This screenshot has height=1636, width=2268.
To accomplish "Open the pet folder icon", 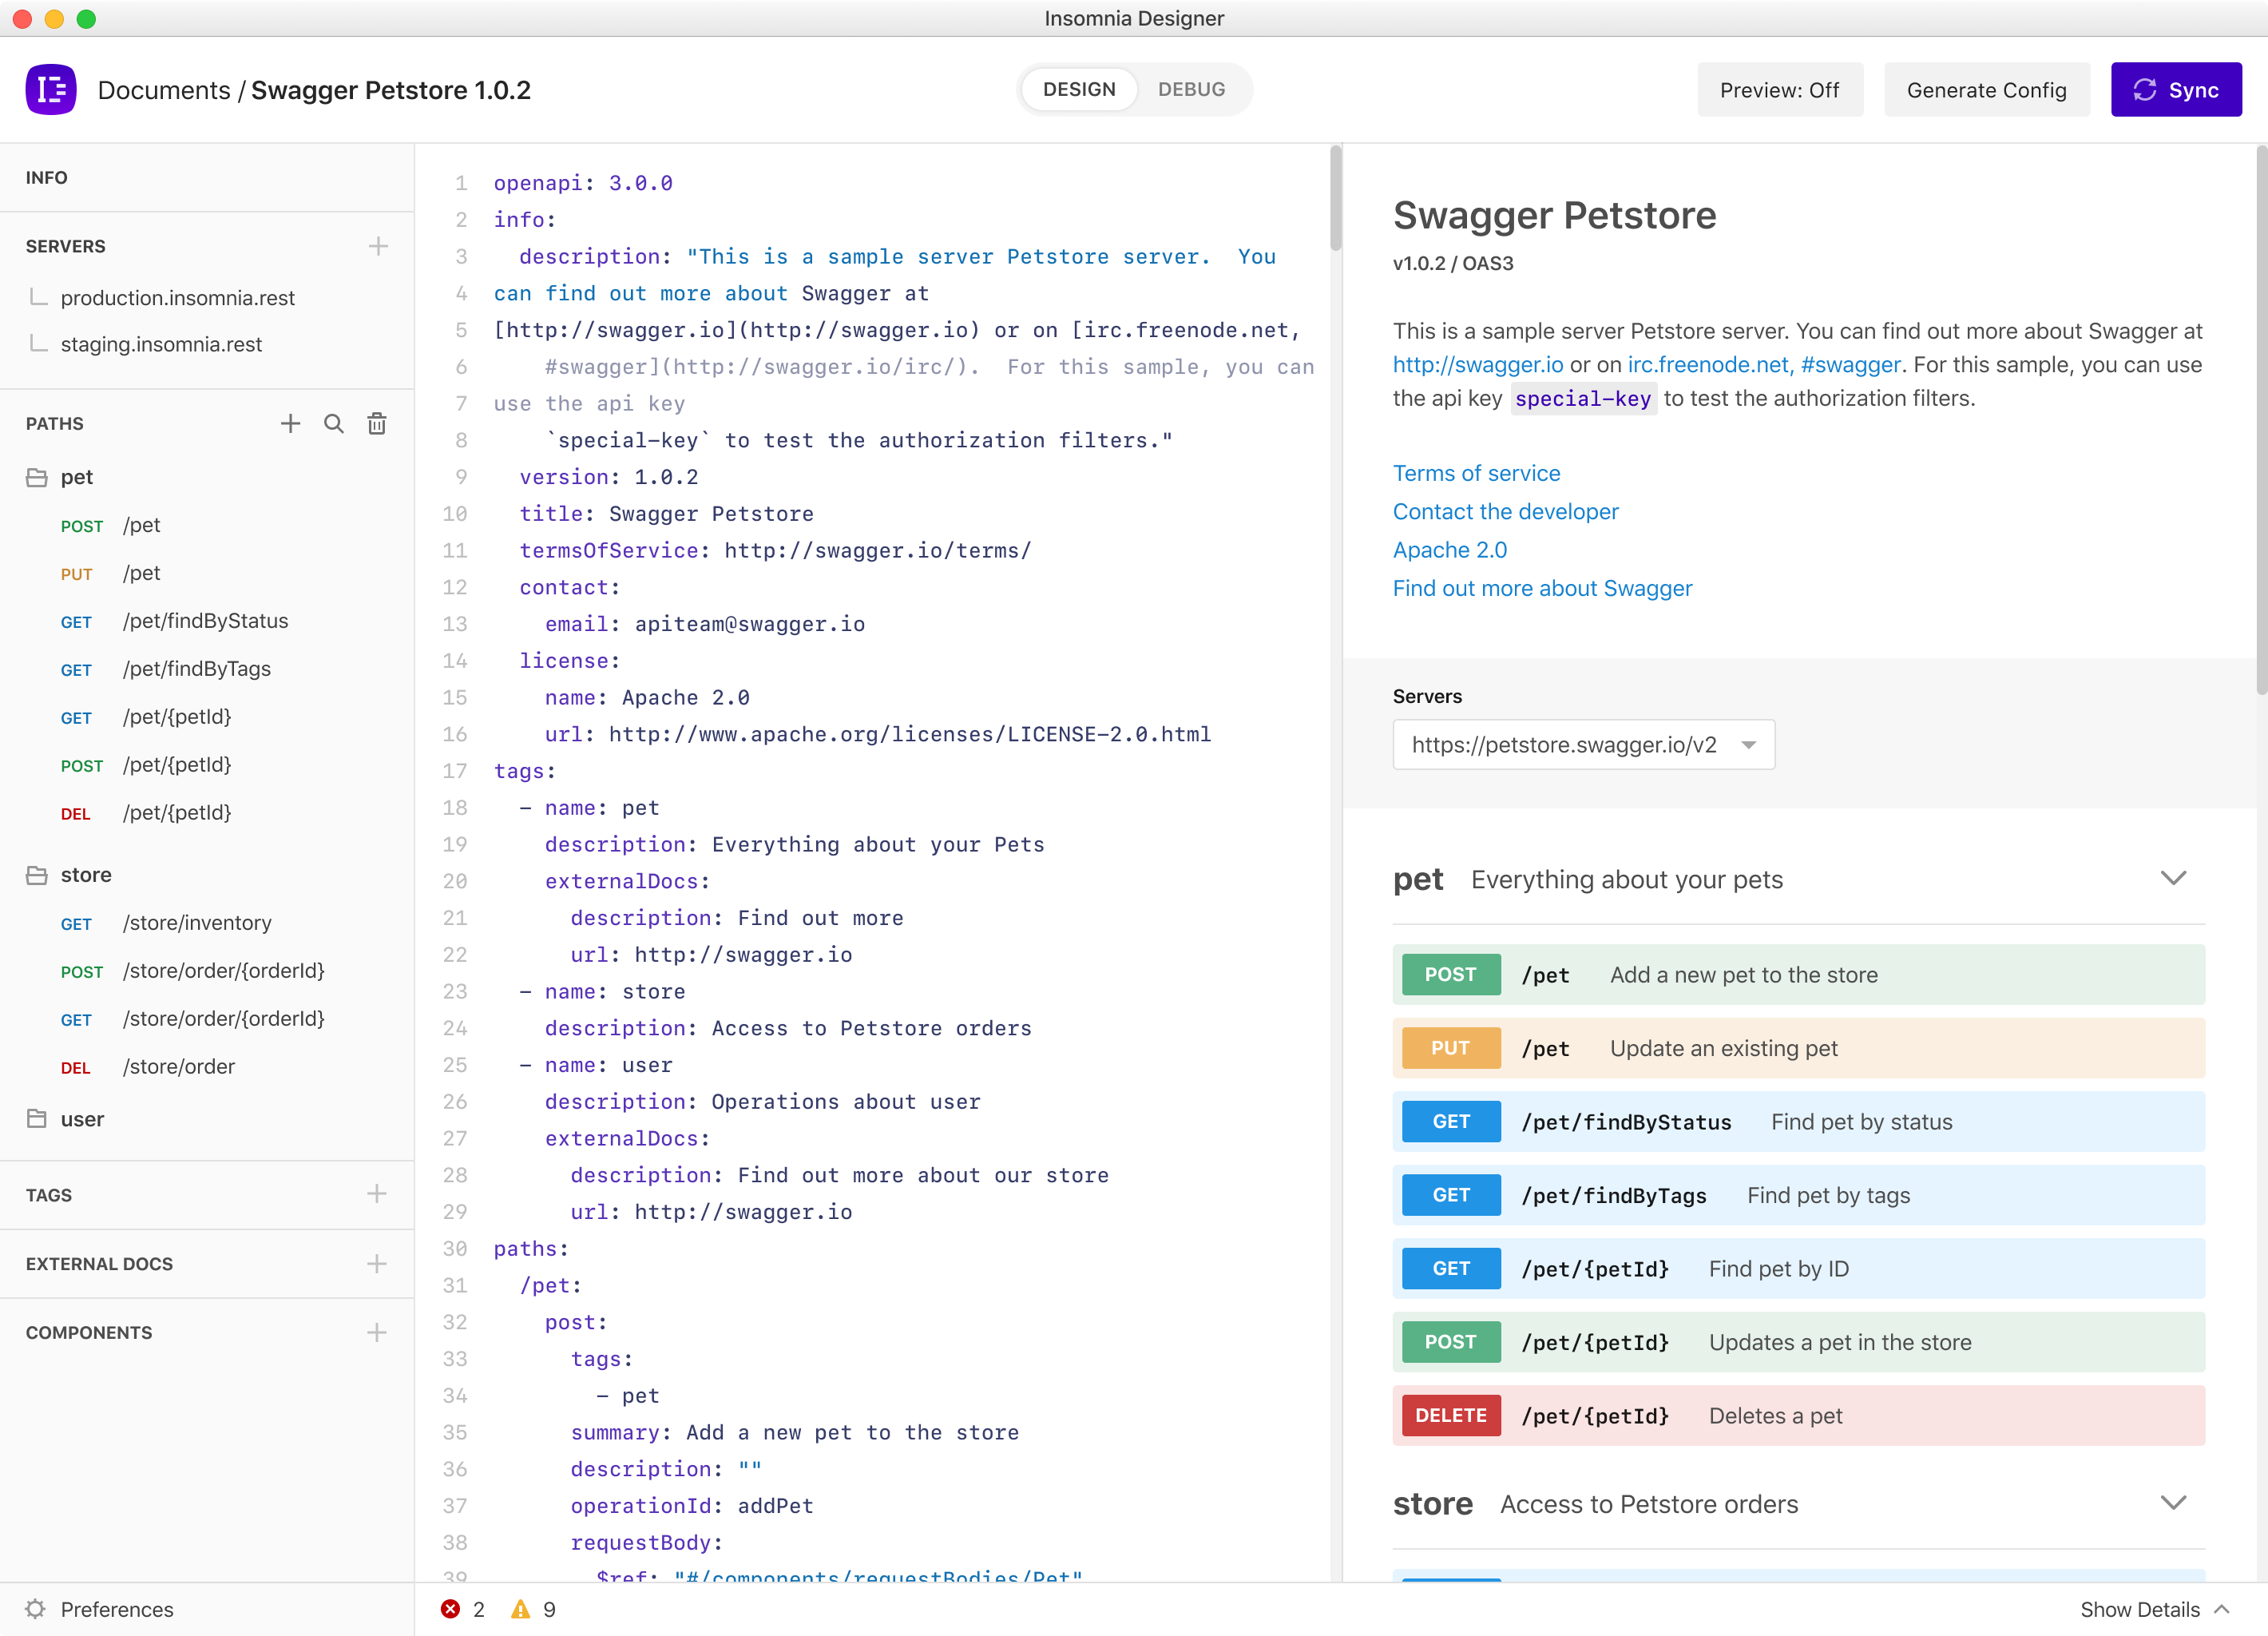I will tap(37, 477).
